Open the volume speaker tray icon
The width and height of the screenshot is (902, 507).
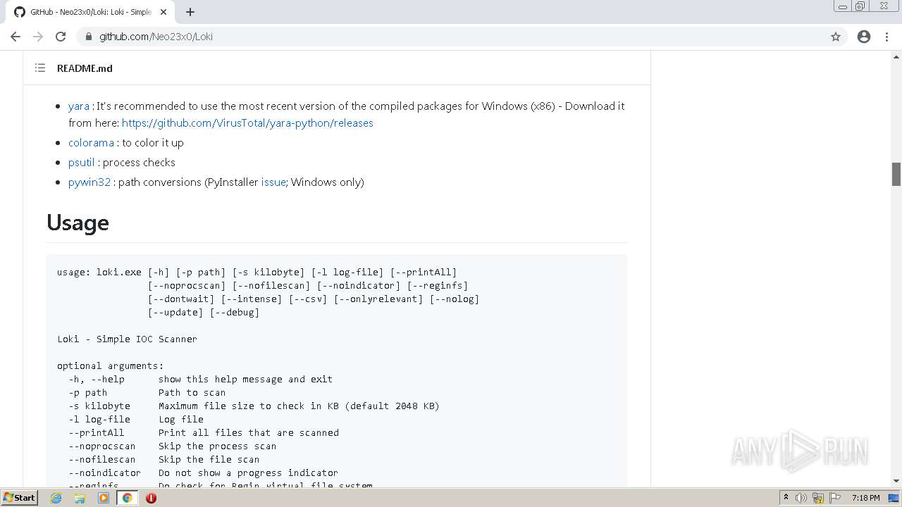(801, 498)
